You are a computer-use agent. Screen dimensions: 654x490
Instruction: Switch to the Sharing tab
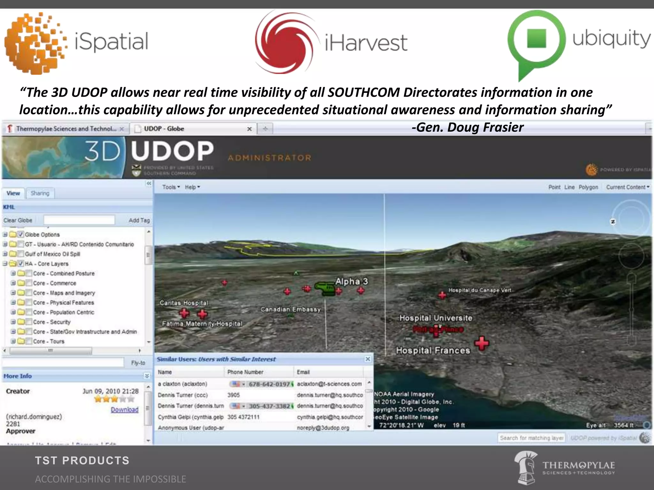click(x=40, y=193)
